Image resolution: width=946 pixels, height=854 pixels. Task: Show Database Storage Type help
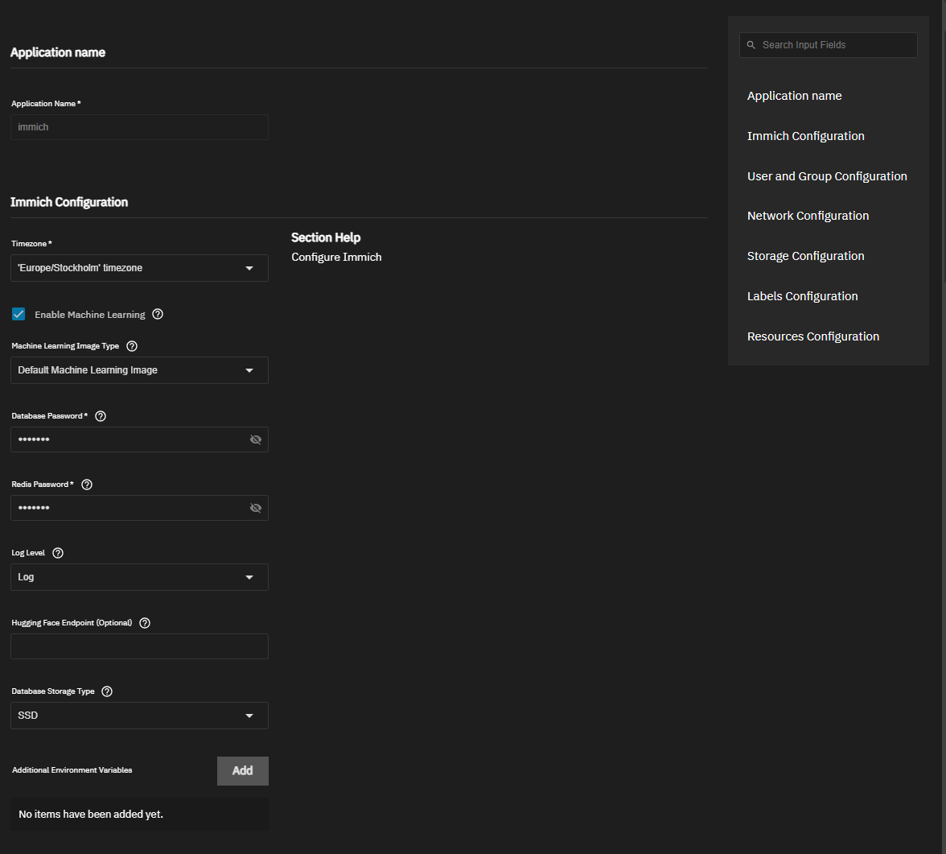point(107,691)
